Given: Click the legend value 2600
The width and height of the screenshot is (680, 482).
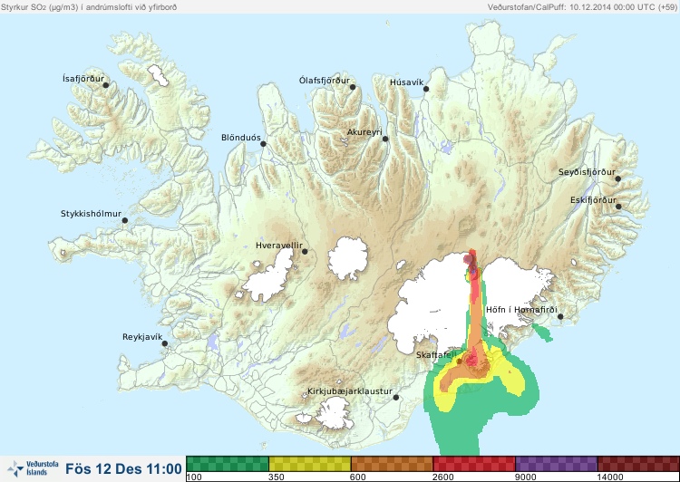Looking at the screenshot, I should click(443, 477).
